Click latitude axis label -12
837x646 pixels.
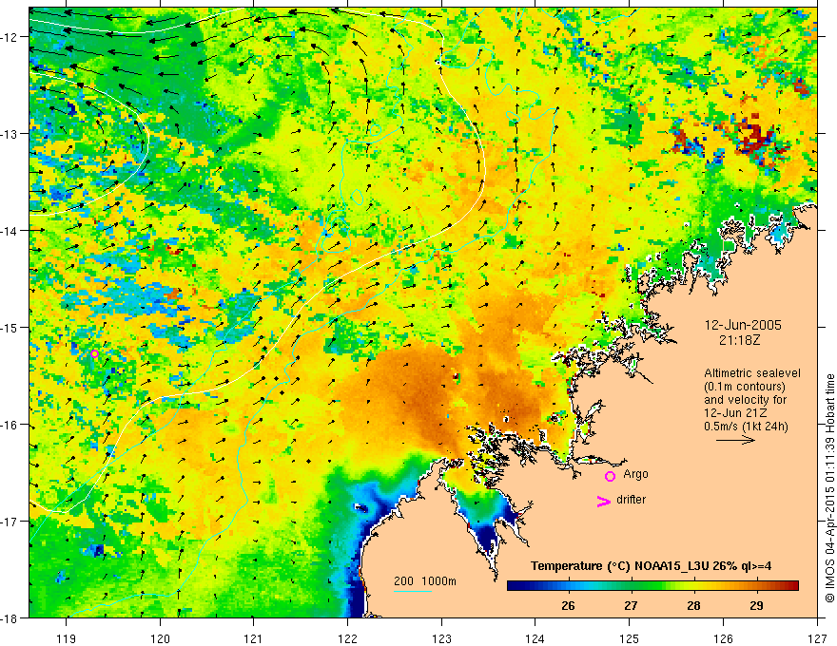10,37
